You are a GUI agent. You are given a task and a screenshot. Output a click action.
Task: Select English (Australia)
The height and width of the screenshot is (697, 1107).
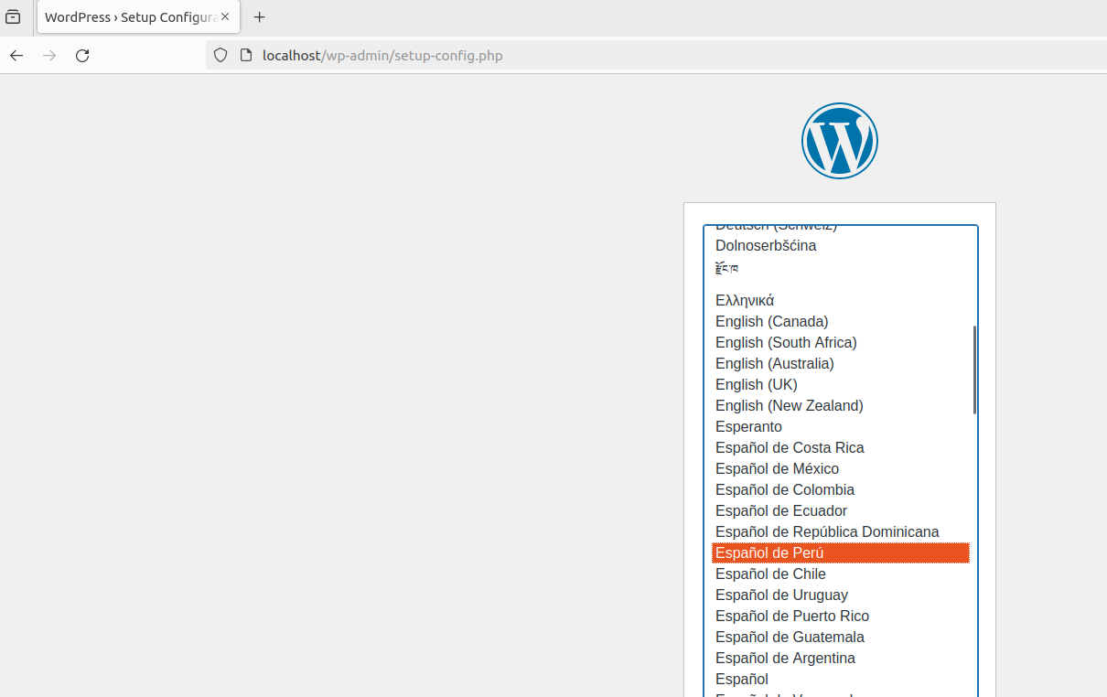click(840, 363)
